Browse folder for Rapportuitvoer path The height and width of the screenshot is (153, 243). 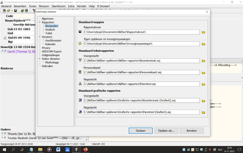[203, 32]
